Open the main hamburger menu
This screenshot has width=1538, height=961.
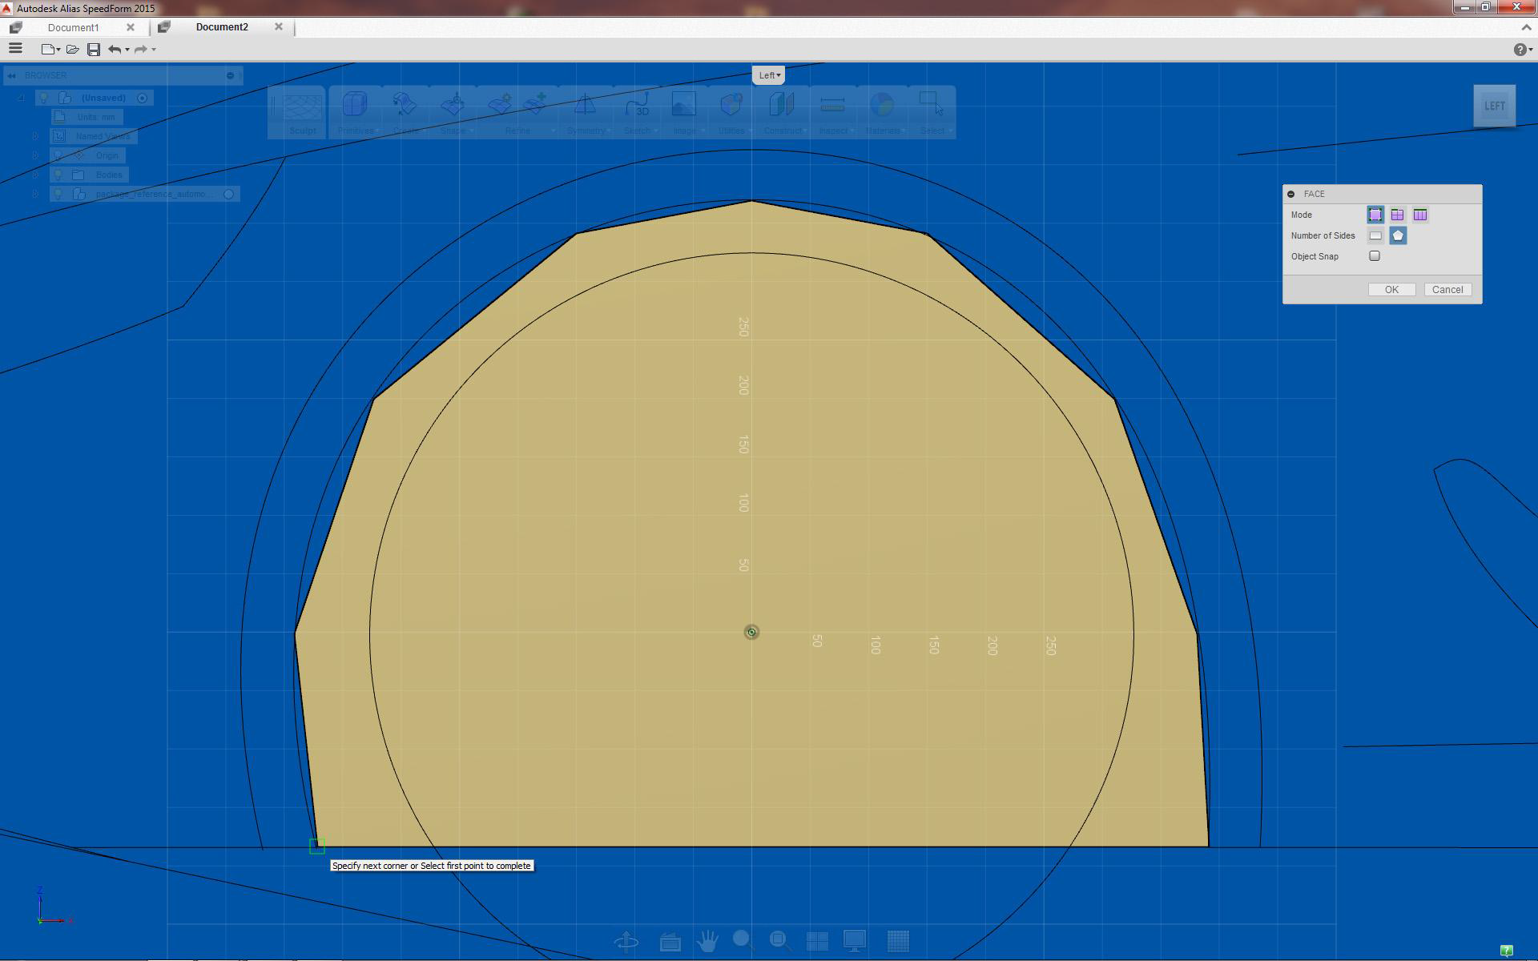click(15, 49)
